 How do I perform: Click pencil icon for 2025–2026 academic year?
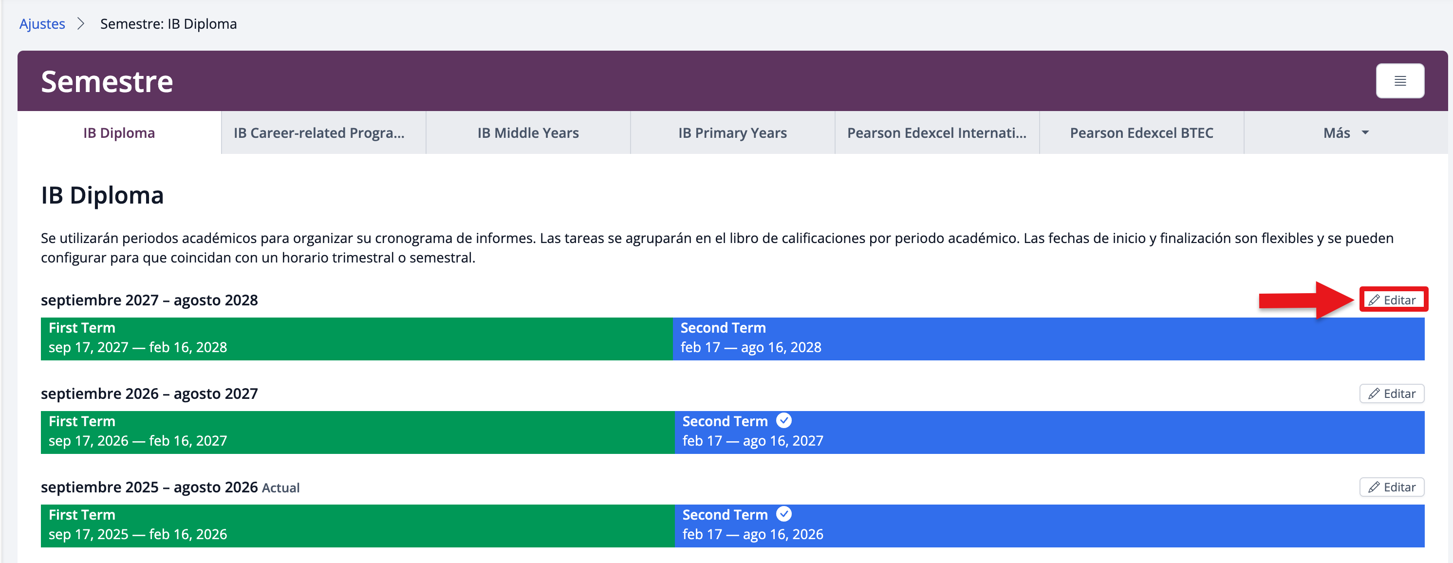(1374, 488)
